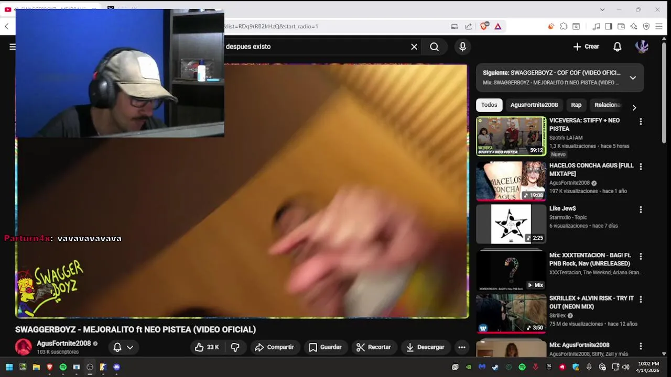The width and height of the screenshot is (671, 377).
Task: Open the tab search dropdown arrow
Action: pos(602,9)
